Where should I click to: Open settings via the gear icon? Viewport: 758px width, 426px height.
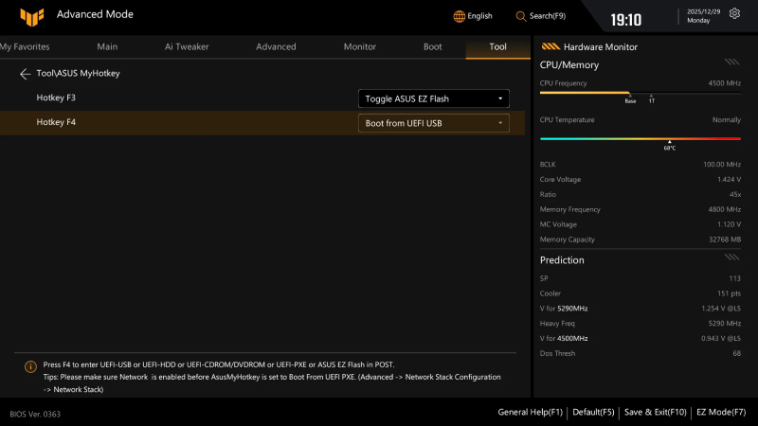point(734,15)
